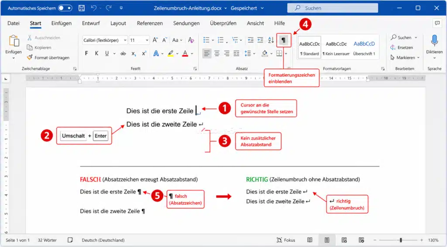Click Ersetzen in Bearbeiten group

(402, 47)
